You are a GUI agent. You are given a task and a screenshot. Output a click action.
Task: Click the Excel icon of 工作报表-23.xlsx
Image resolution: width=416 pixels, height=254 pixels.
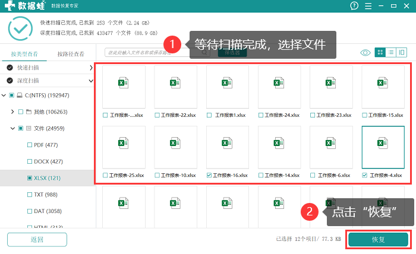coord(331,83)
